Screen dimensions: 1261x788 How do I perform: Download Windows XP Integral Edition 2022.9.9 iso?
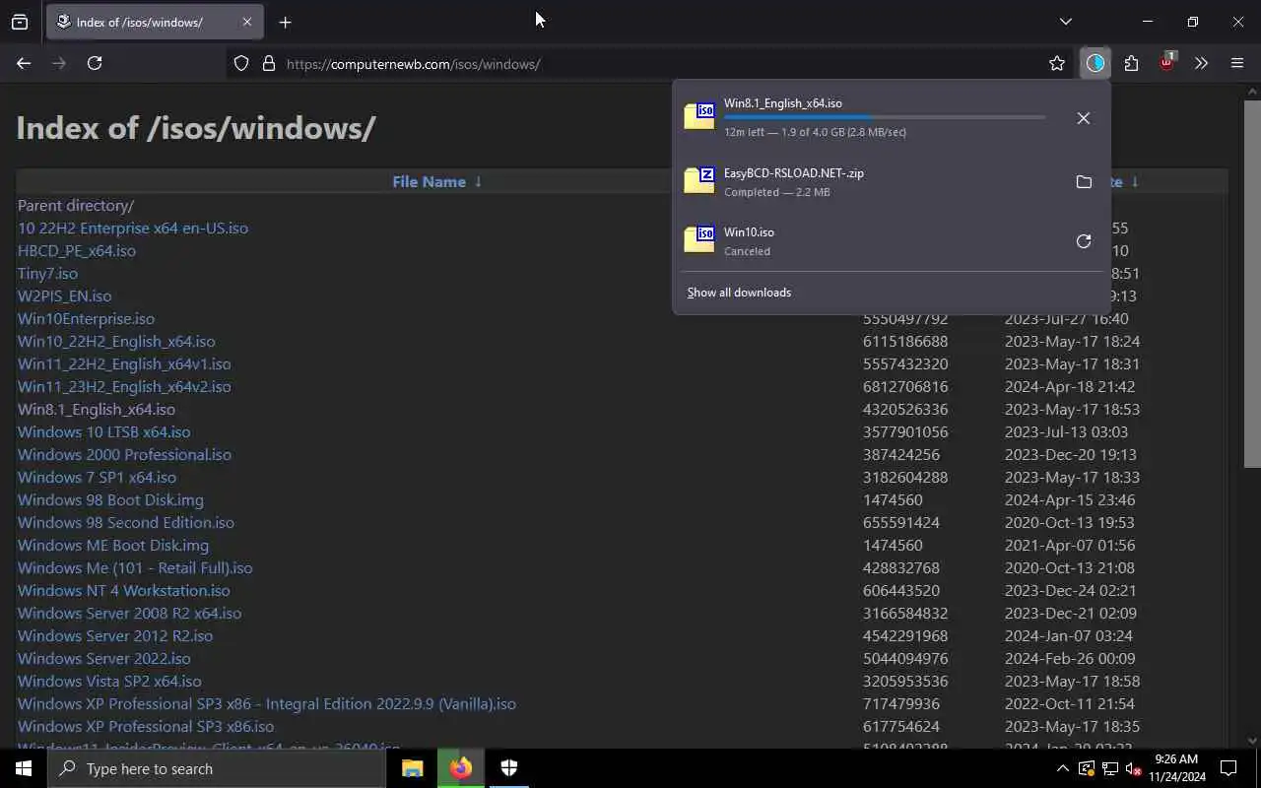pyautogui.click(x=267, y=703)
